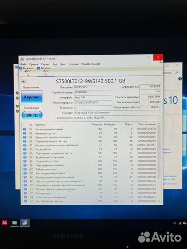This screenshot has width=187, height=249.
Task: Open the Правка menu
Action: point(34,64)
